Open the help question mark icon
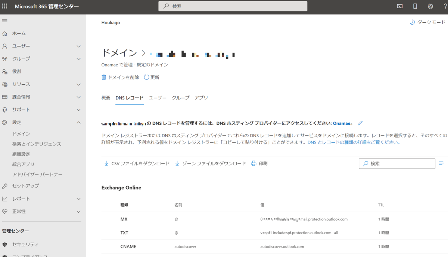 [x=445, y=6]
